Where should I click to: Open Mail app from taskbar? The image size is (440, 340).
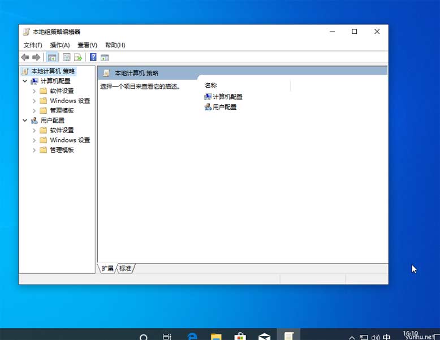pos(264,337)
